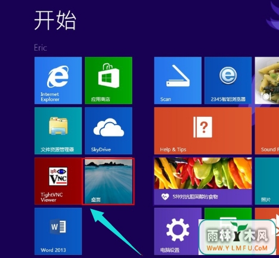Open the Internet Explorer tile
This screenshot has width=279, height=258.
tap(58, 80)
